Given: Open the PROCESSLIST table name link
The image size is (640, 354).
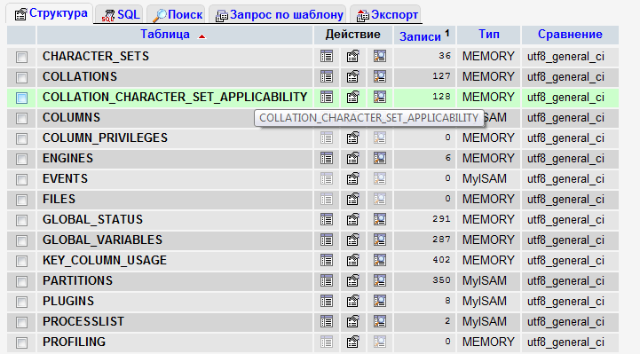Looking at the screenshot, I should pos(83,321).
